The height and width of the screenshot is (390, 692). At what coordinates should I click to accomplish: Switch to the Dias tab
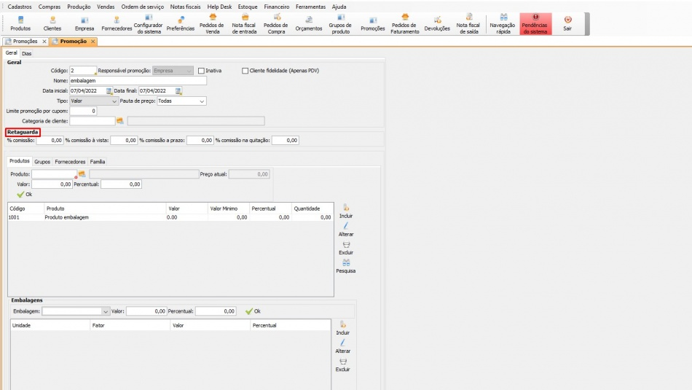(26, 53)
